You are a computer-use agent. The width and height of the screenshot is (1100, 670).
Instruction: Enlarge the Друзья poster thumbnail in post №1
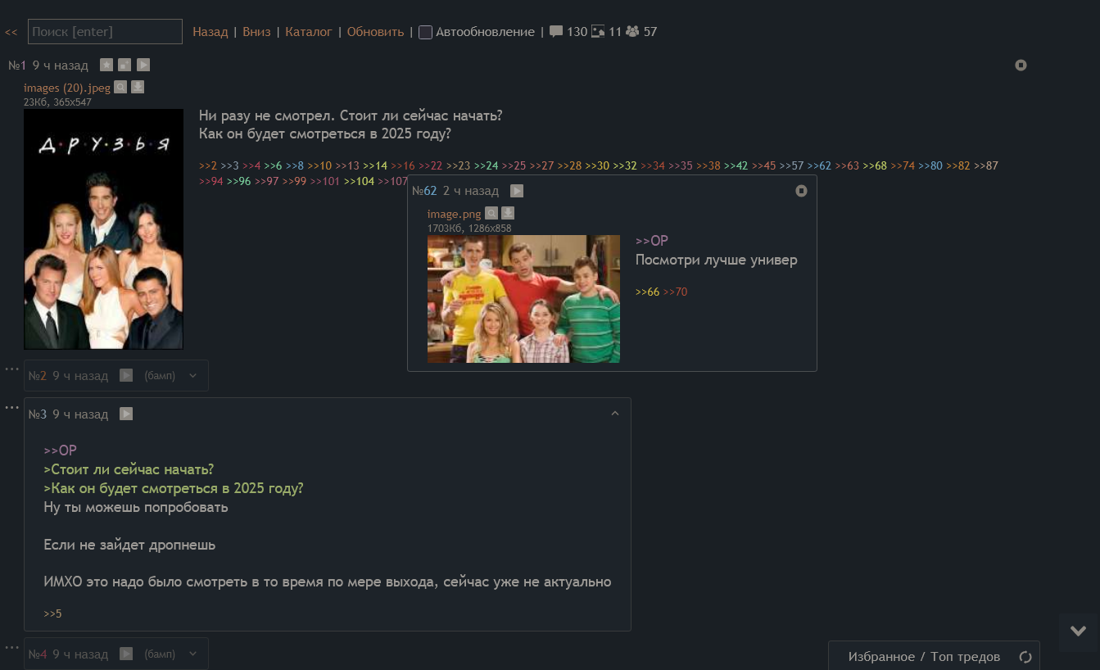103,229
